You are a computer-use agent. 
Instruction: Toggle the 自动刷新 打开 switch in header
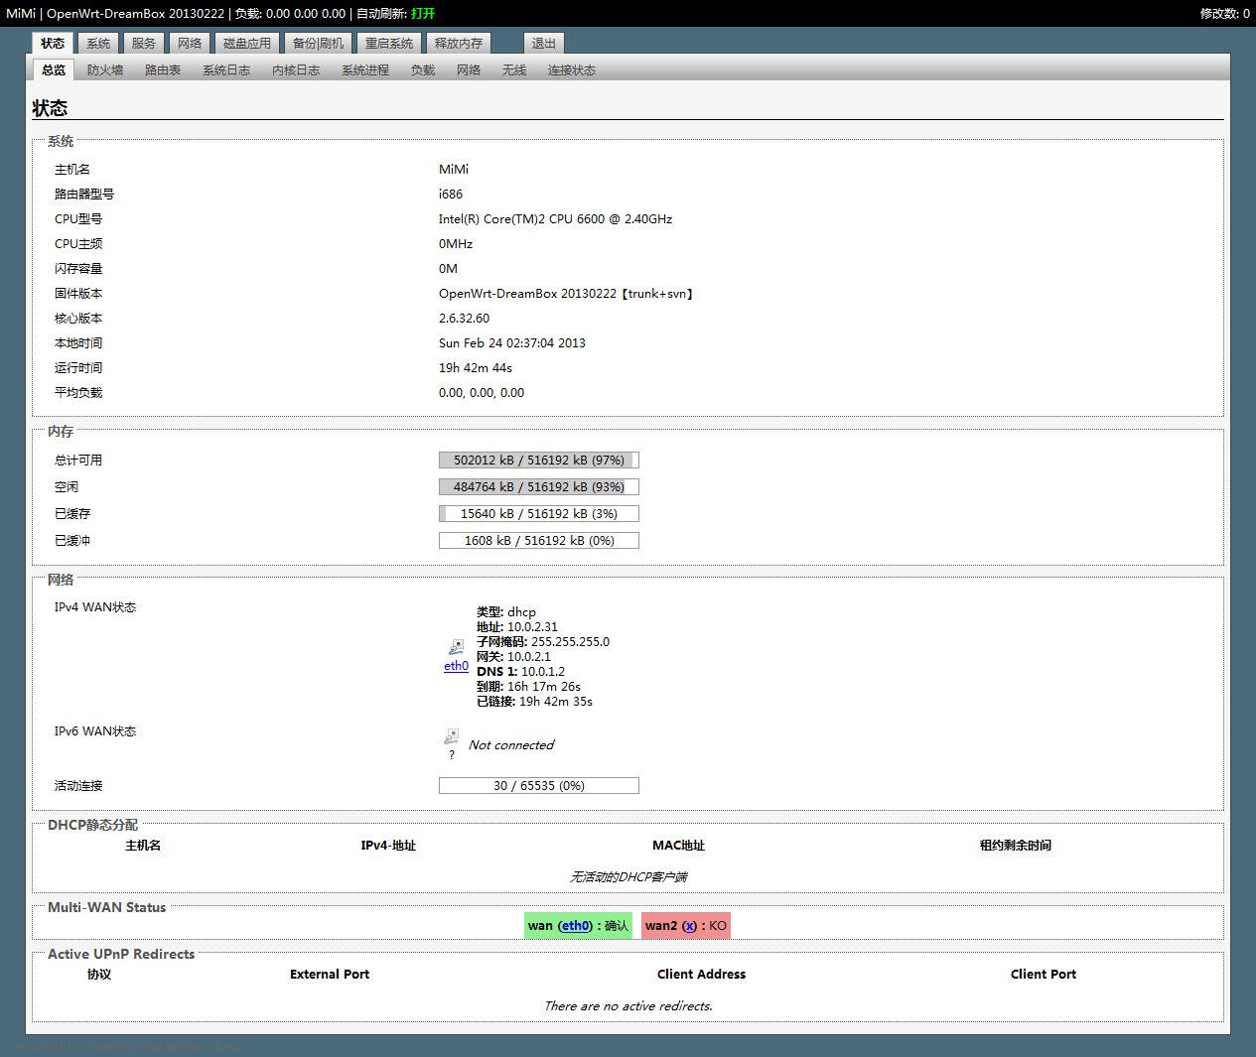[423, 14]
